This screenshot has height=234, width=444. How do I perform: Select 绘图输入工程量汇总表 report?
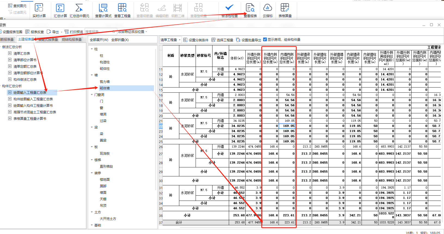[30, 93]
